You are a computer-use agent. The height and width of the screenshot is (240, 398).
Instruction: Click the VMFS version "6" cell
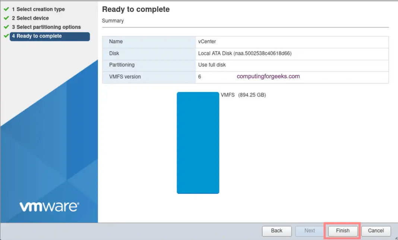tap(199, 76)
